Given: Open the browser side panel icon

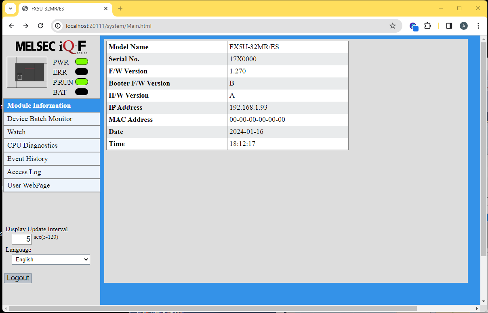Looking at the screenshot, I should point(449,26).
